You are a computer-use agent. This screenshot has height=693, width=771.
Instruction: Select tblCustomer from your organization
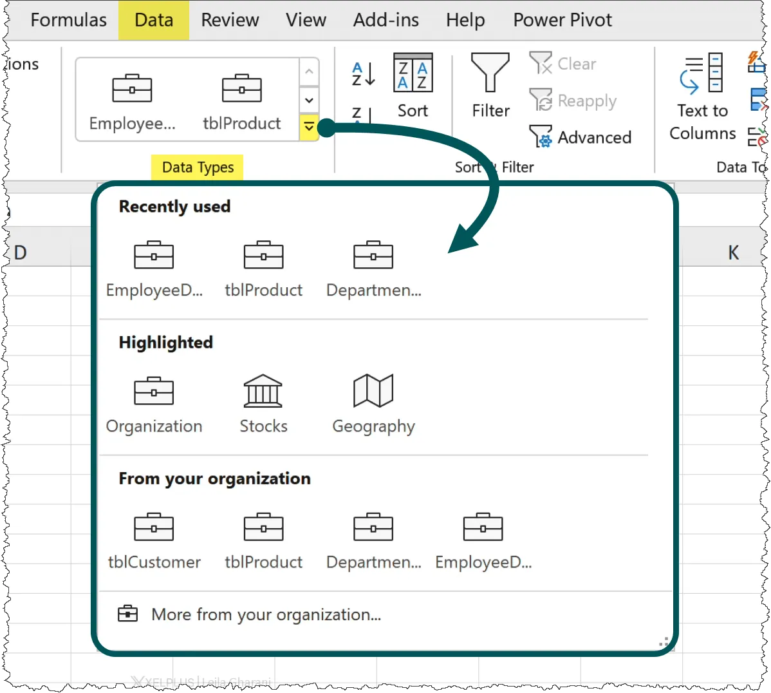pyautogui.click(x=154, y=528)
